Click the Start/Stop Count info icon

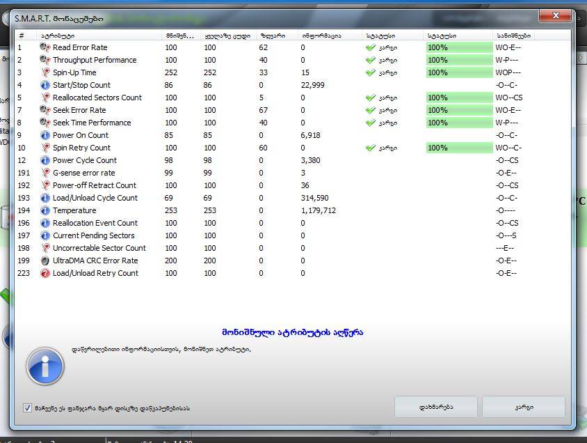[x=45, y=85]
